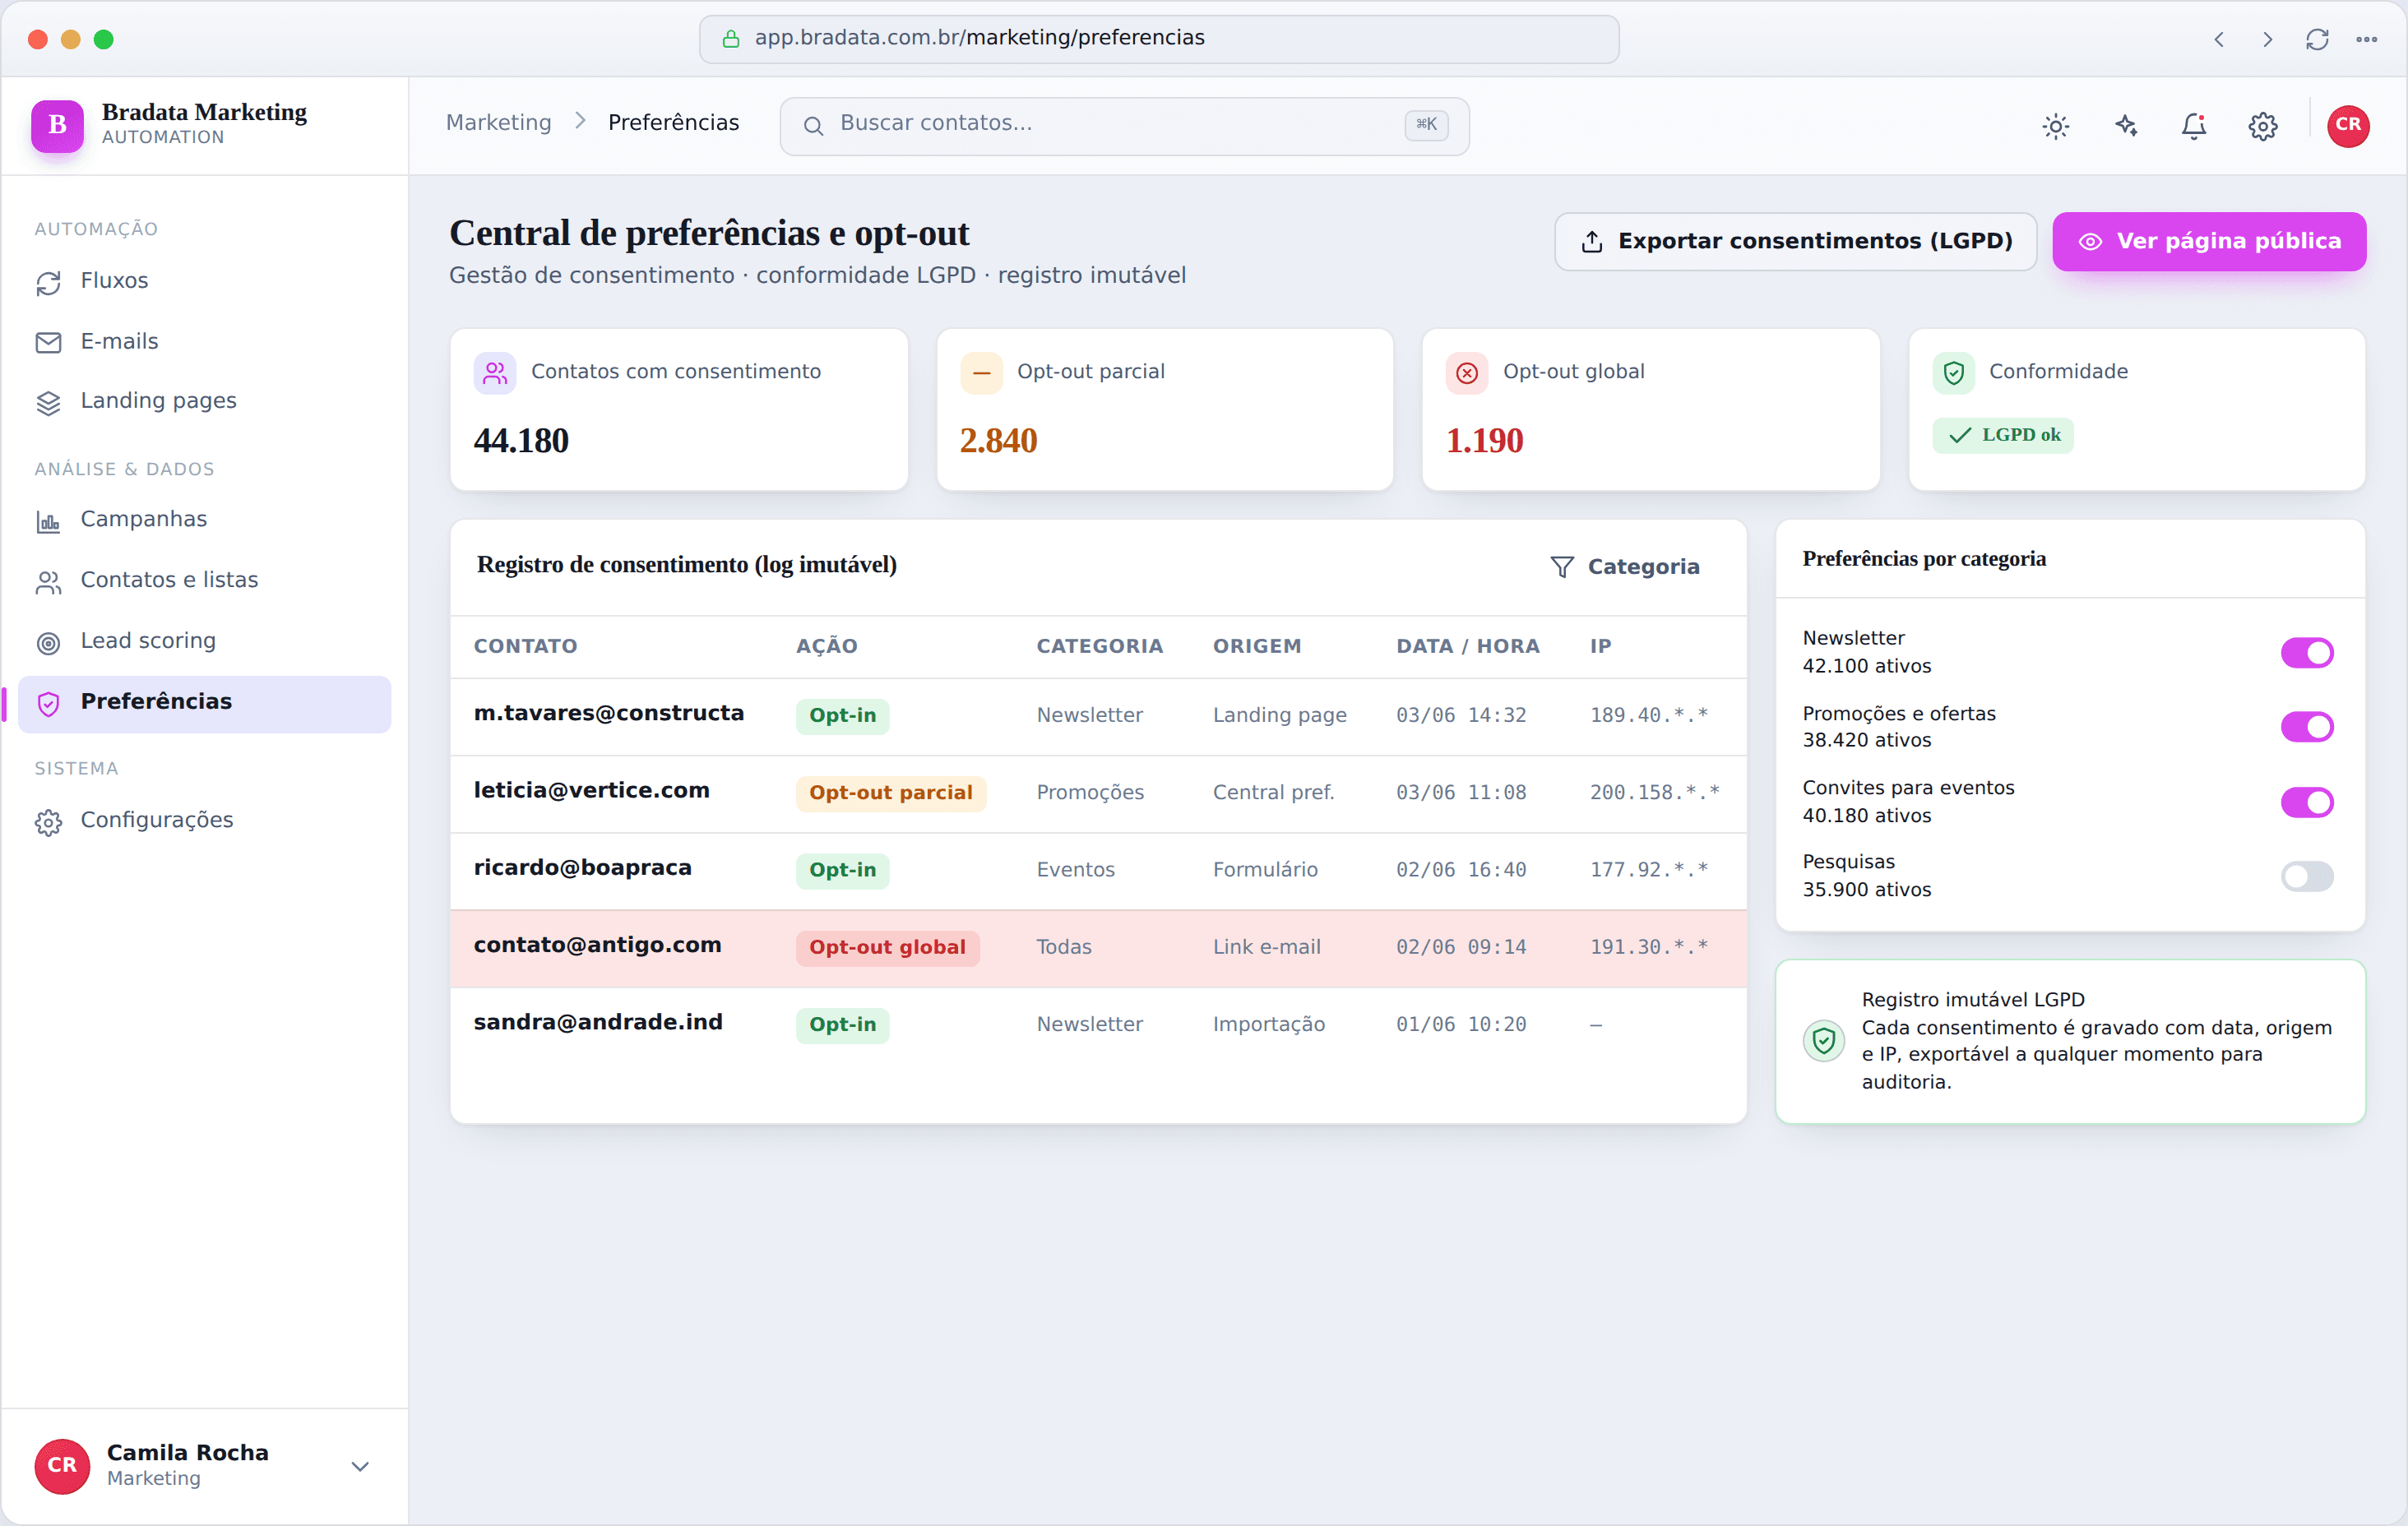Click the Buscar contatos search field
This screenshot has height=1526, width=2408.
point(1124,125)
